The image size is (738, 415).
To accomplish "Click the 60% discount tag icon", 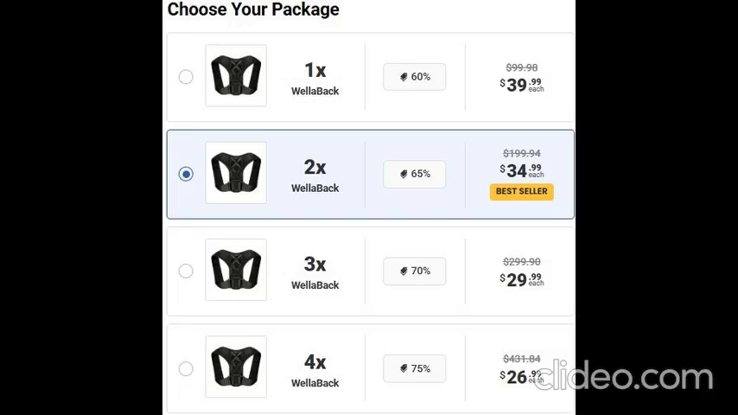I will pos(404,77).
